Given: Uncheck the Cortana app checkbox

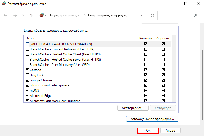Looking at the screenshot, I should 27,70.
